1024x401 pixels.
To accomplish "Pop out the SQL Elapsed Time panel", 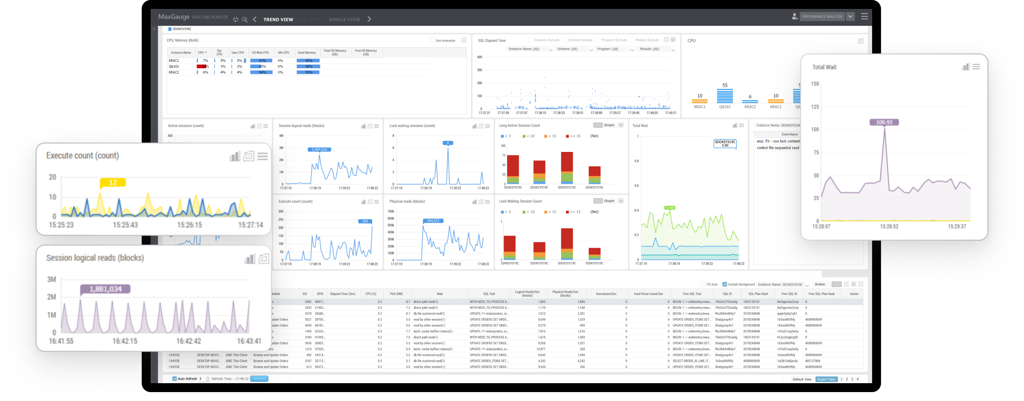I will click(666, 40).
